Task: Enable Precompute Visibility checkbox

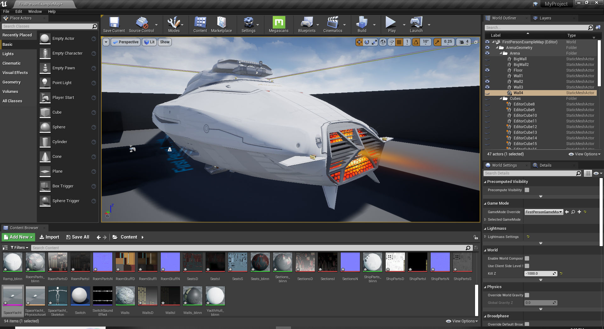Action: coord(527,190)
